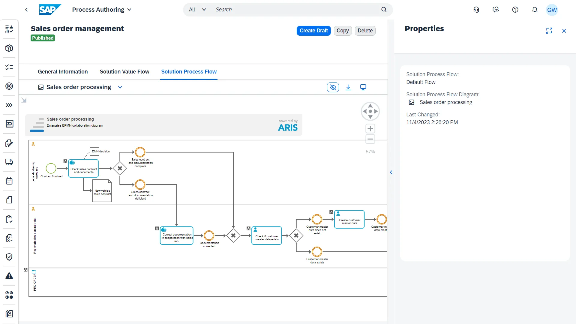Viewport: 576px width, 324px height.
Task: Open the SAP logo home link
Action: pos(50,10)
